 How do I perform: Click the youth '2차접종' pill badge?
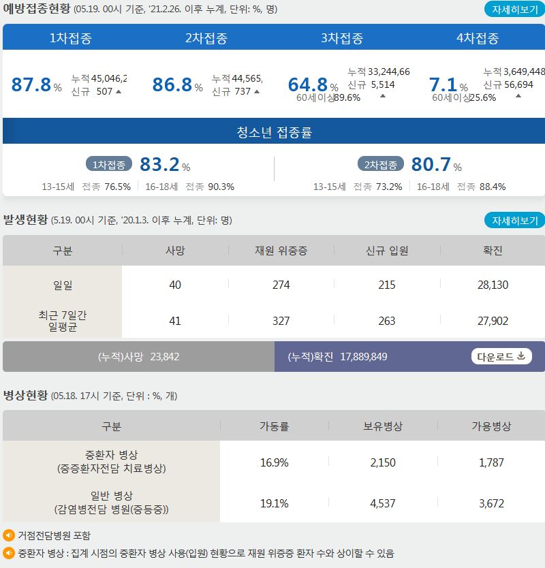pos(381,164)
